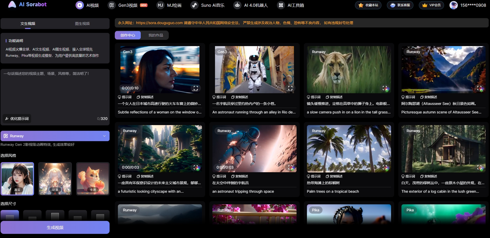Open Suno AI音乐 music page
The width and height of the screenshot is (490, 238).
[x=208, y=5]
